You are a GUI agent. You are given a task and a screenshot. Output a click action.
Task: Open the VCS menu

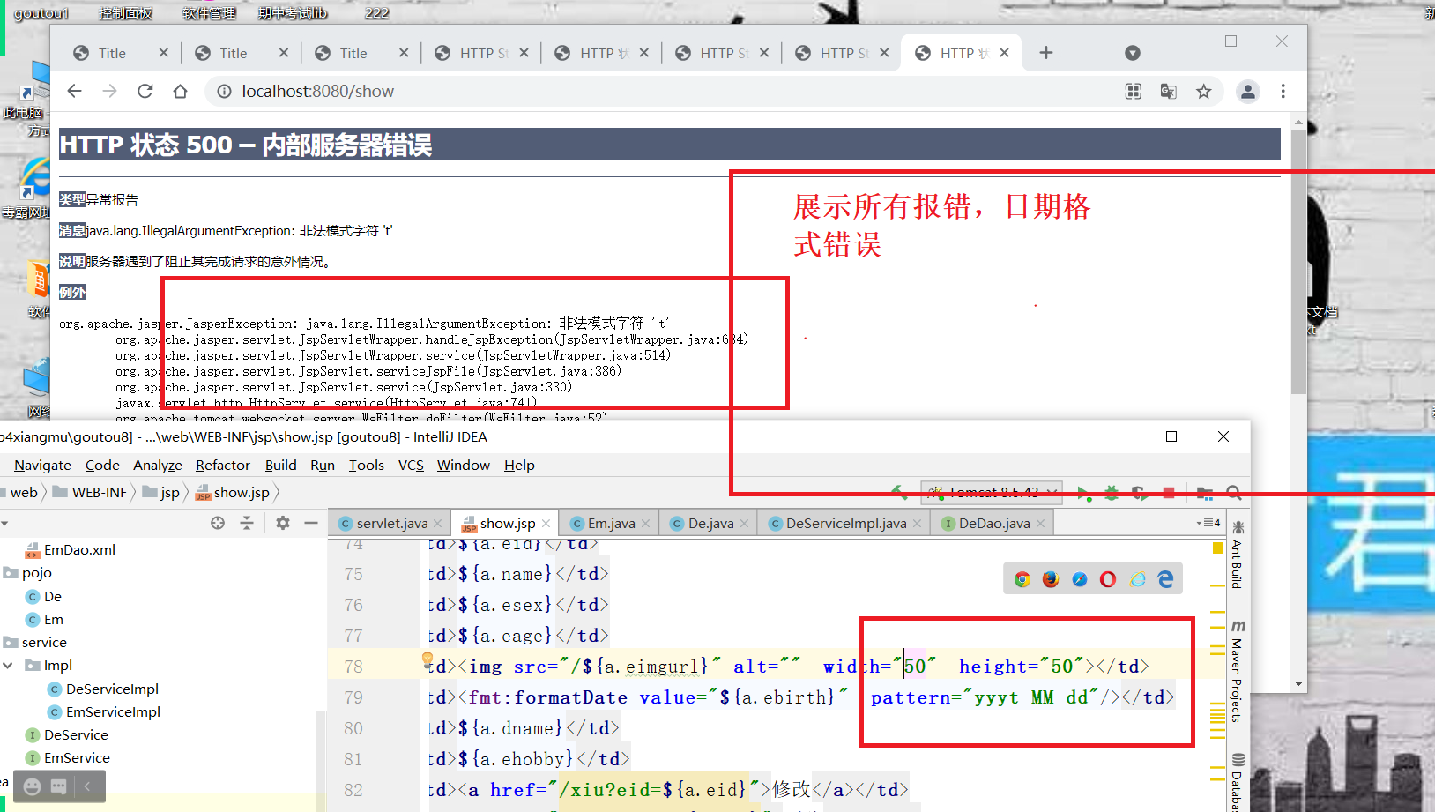[411, 465]
